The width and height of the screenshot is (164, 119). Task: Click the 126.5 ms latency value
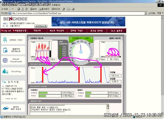coord(115,76)
